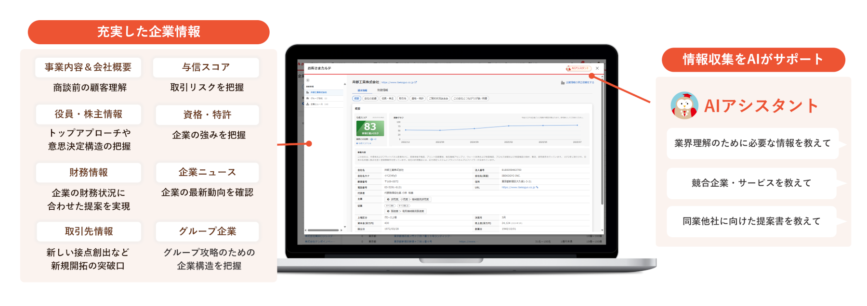The width and height of the screenshot is (867, 306).
Task: Switch to the 基本情報 tab
Action: [362, 90]
